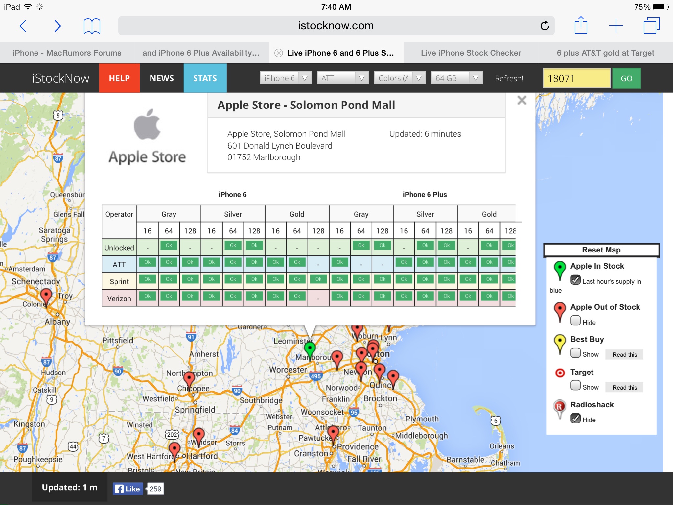Click the Target bullseye legend icon
This screenshot has width=673, height=505.
click(x=560, y=373)
